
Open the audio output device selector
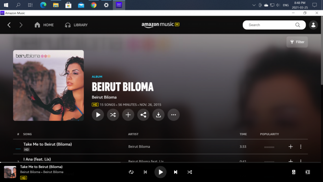click(294, 172)
